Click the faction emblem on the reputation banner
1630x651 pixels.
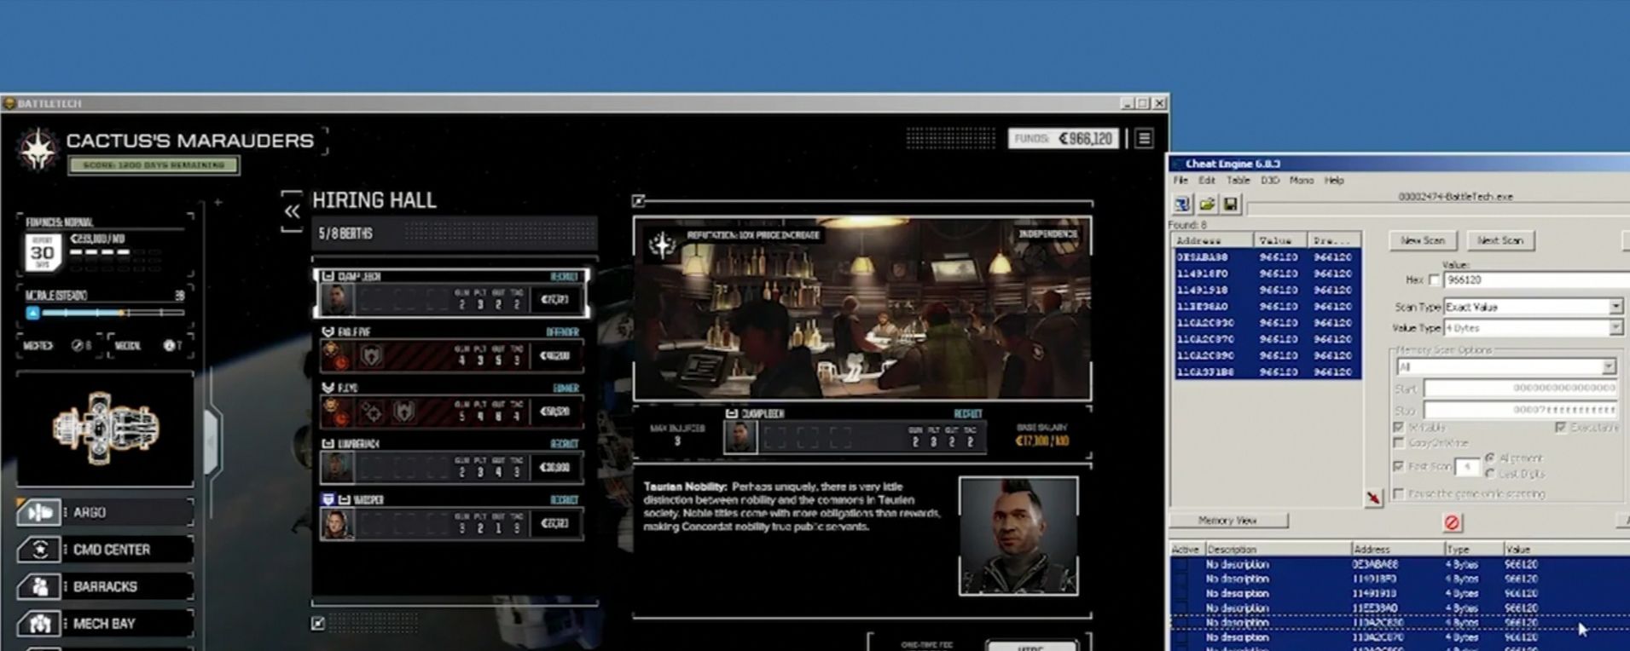663,245
